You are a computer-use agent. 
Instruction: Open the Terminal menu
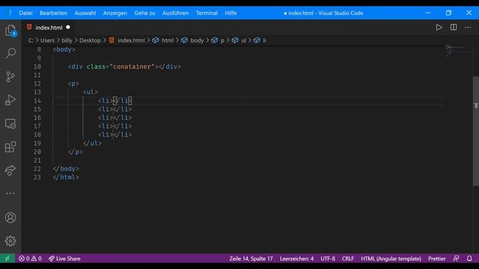(x=207, y=13)
